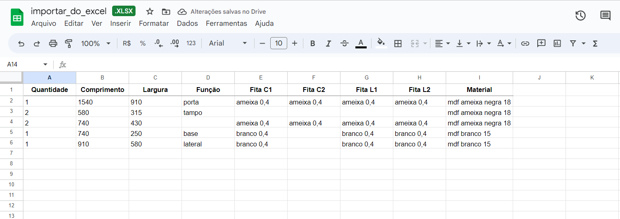Expand the Arial font dropdown
The height and width of the screenshot is (219, 620).
[x=228, y=44]
